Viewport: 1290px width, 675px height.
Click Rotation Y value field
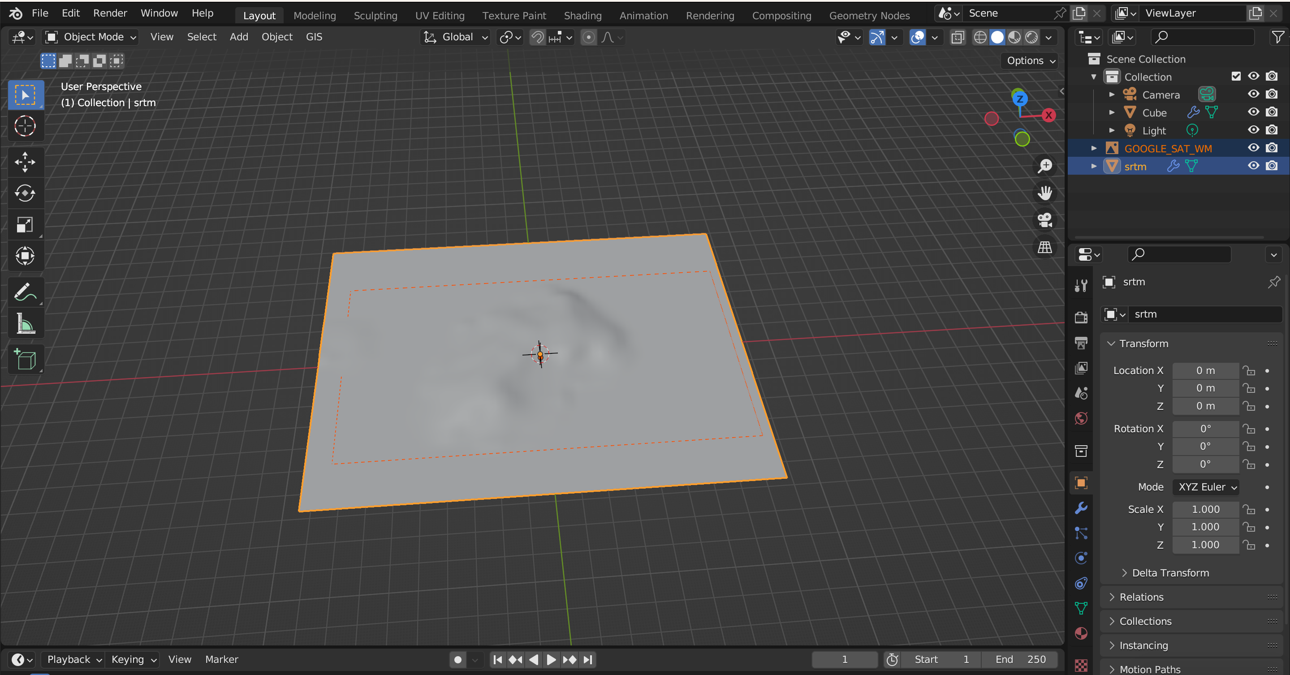tap(1205, 447)
